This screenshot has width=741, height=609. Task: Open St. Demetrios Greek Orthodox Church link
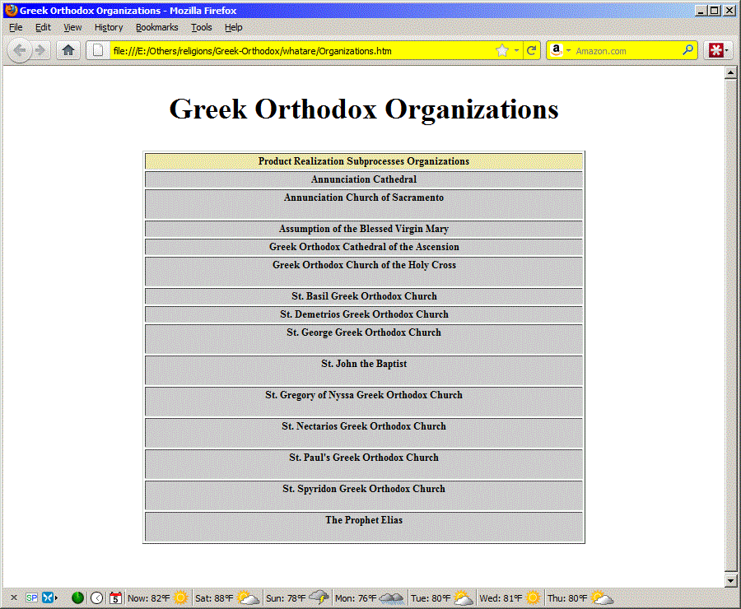coord(364,314)
